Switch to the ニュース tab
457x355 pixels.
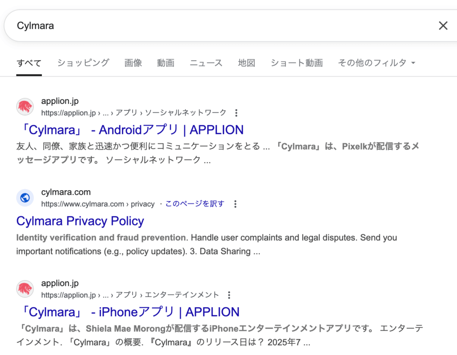click(206, 63)
